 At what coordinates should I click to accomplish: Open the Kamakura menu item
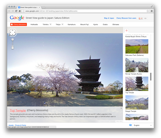[72, 24]
